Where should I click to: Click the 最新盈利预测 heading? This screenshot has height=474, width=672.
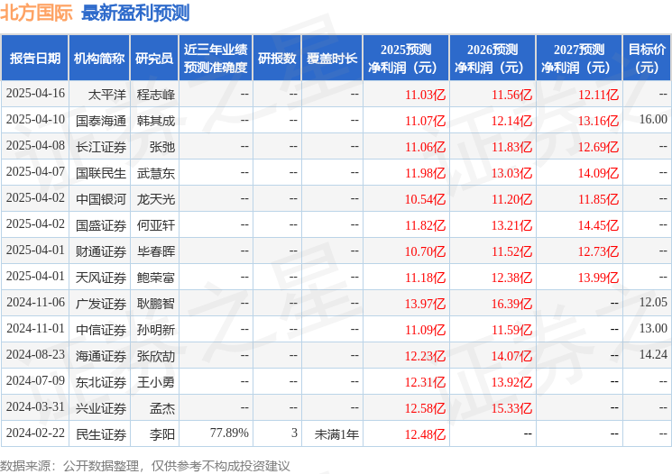click(135, 13)
